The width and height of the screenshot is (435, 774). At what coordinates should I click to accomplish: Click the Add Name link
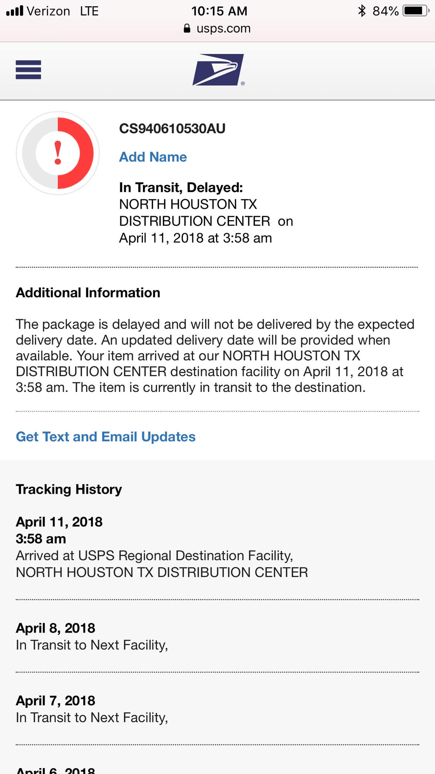click(x=153, y=157)
